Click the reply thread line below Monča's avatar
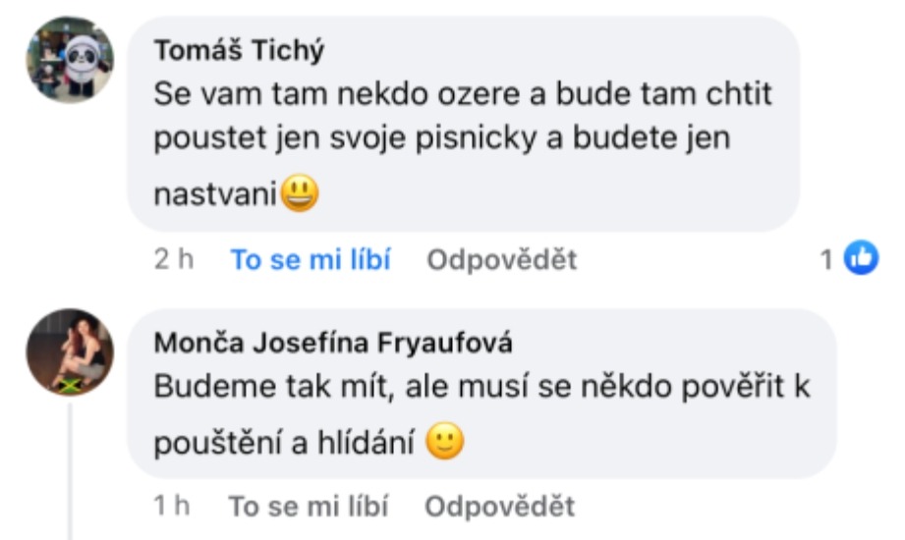Screen dimensions: 905x540 coord(70,471)
